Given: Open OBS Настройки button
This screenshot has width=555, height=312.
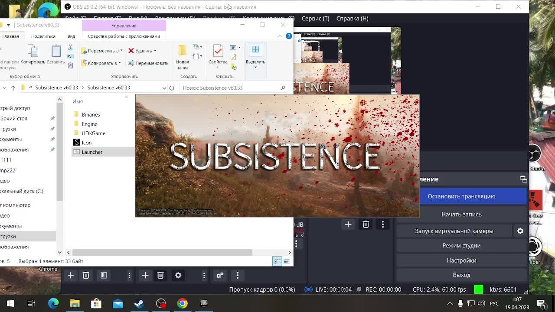Looking at the screenshot, I should coord(461,260).
